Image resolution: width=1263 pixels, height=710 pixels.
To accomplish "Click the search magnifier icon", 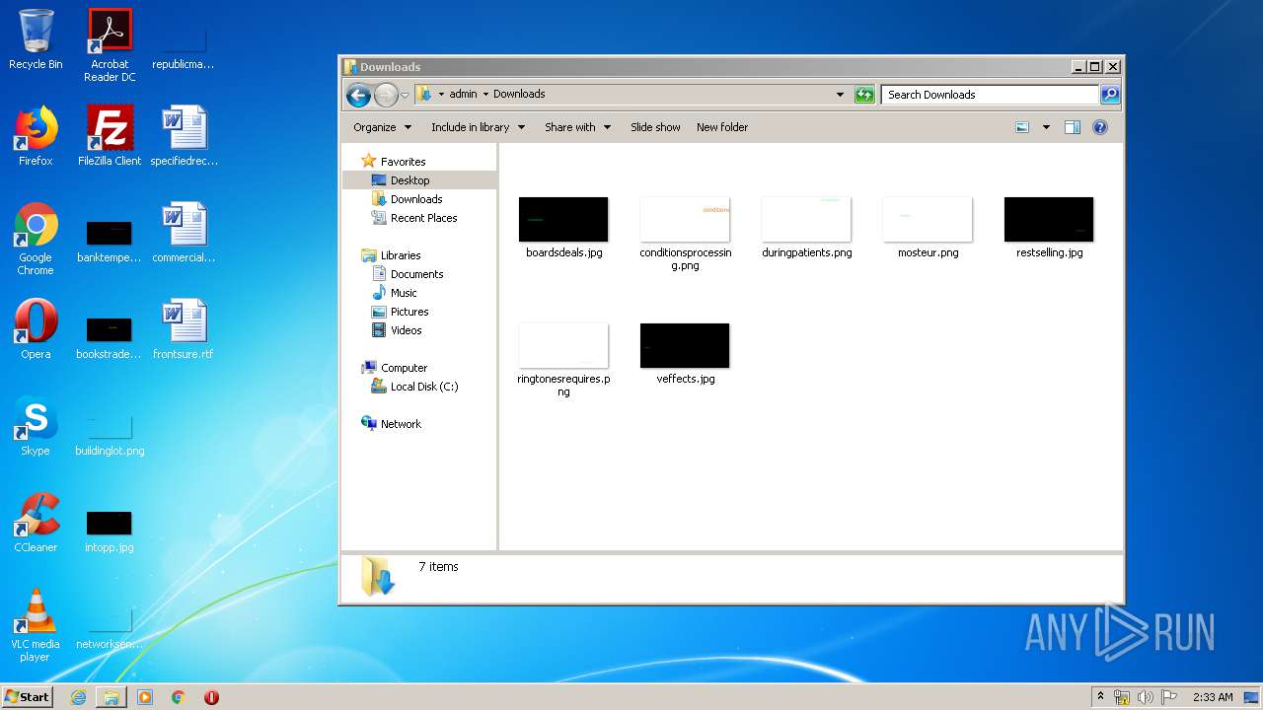I will click(x=1110, y=95).
